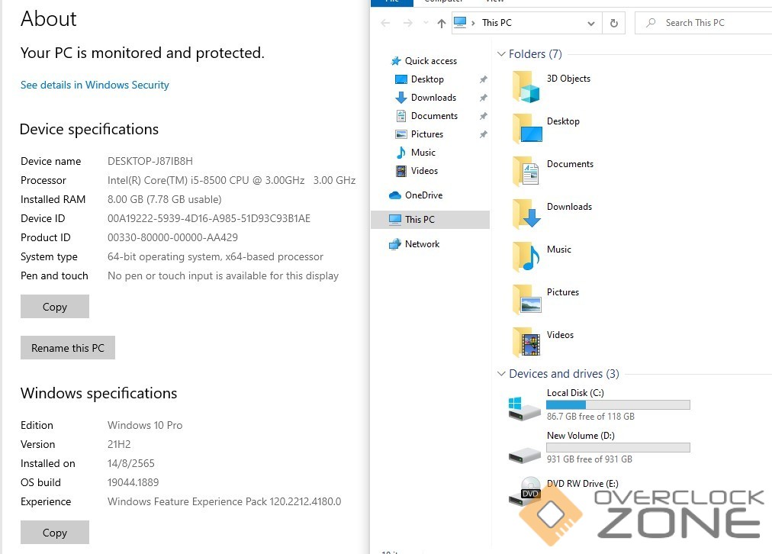
Task: Open the Videos folder icon
Action: pos(526,343)
